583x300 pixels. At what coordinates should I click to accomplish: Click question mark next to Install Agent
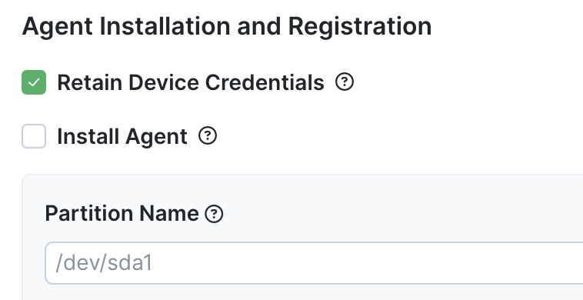(x=208, y=136)
